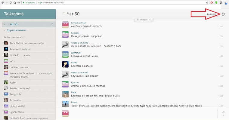229x120 pixels.
Task: Click Дрататьян avatar in the chat messages
Action: tap(65, 54)
